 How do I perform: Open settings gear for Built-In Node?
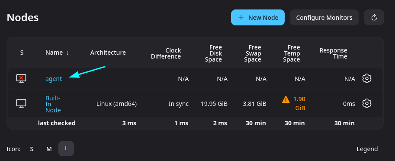(x=367, y=103)
